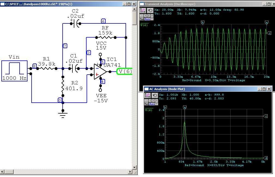
Task: Click the reset arrow icon in AC Analysis
Action: coord(154,95)
